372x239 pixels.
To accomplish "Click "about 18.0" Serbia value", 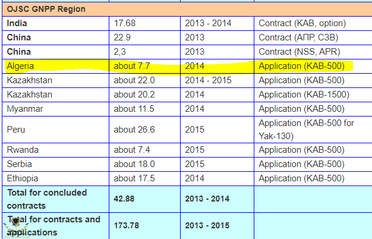I will 134,164.
